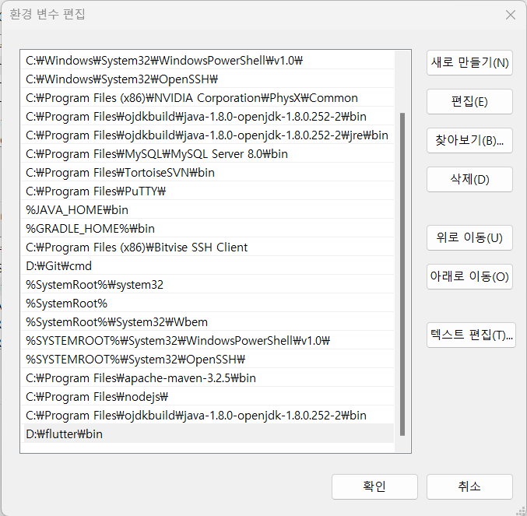Click the vertical scrollbar thumb in path list
The width and height of the screenshot is (527, 516).
pos(402,275)
